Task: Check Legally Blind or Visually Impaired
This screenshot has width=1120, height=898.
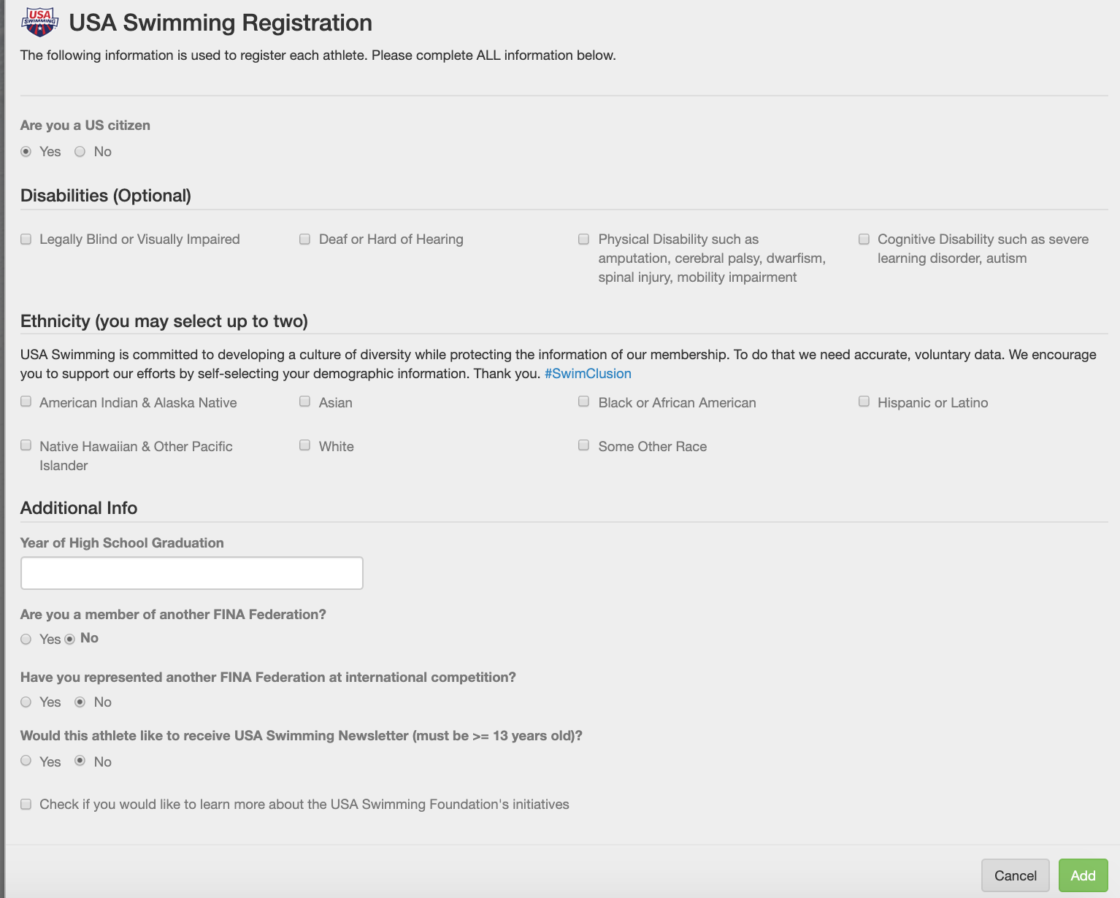Action: tap(26, 239)
